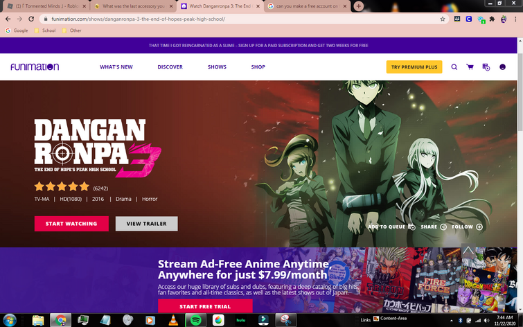Show hidden system tray icons
The image size is (523, 327).
(x=451, y=320)
